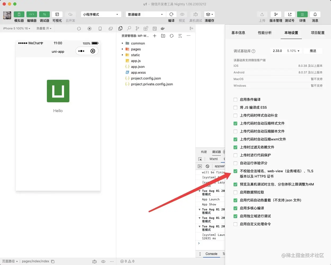Click the layers dropdown arrow in the toolbar

212,14
